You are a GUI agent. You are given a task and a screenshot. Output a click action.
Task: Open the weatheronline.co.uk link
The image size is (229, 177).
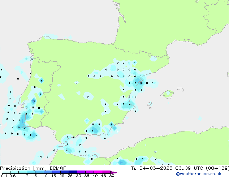(198, 174)
